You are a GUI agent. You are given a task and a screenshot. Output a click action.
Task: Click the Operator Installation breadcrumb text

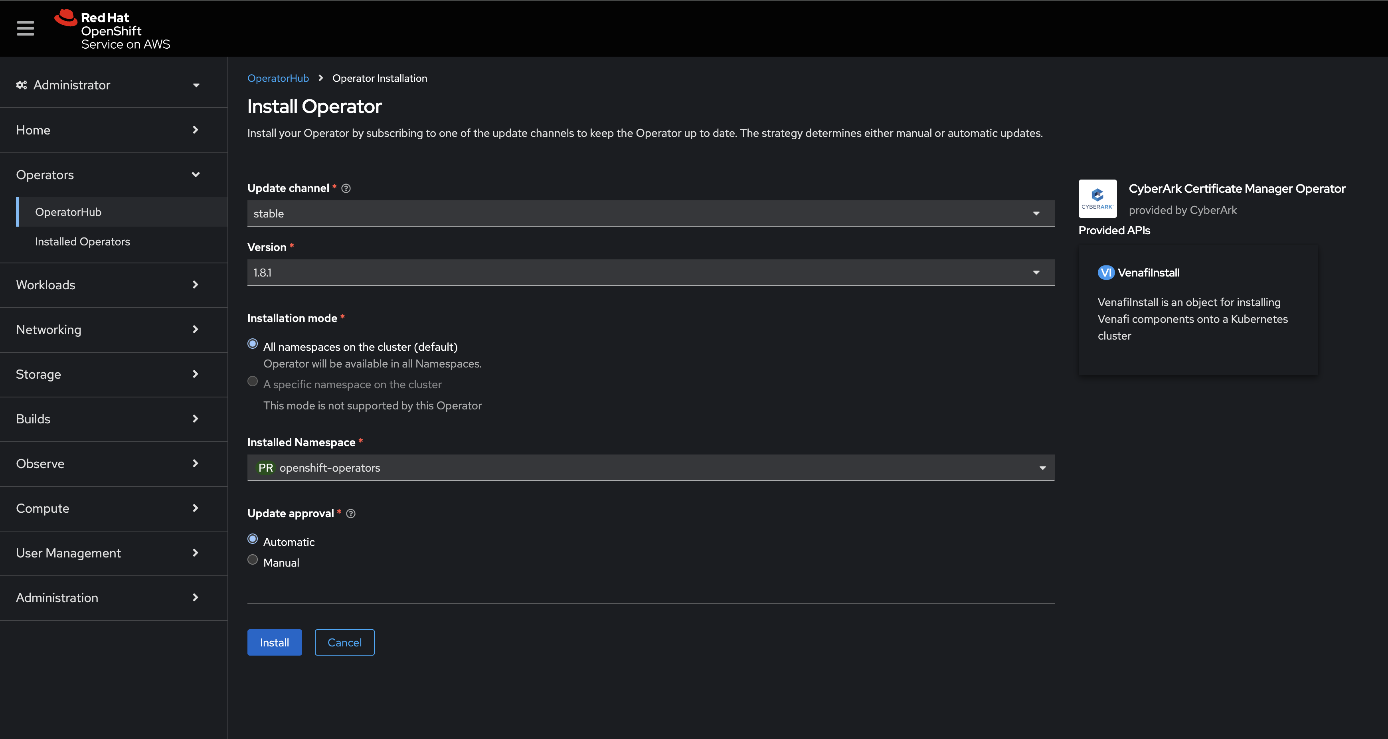(x=380, y=78)
